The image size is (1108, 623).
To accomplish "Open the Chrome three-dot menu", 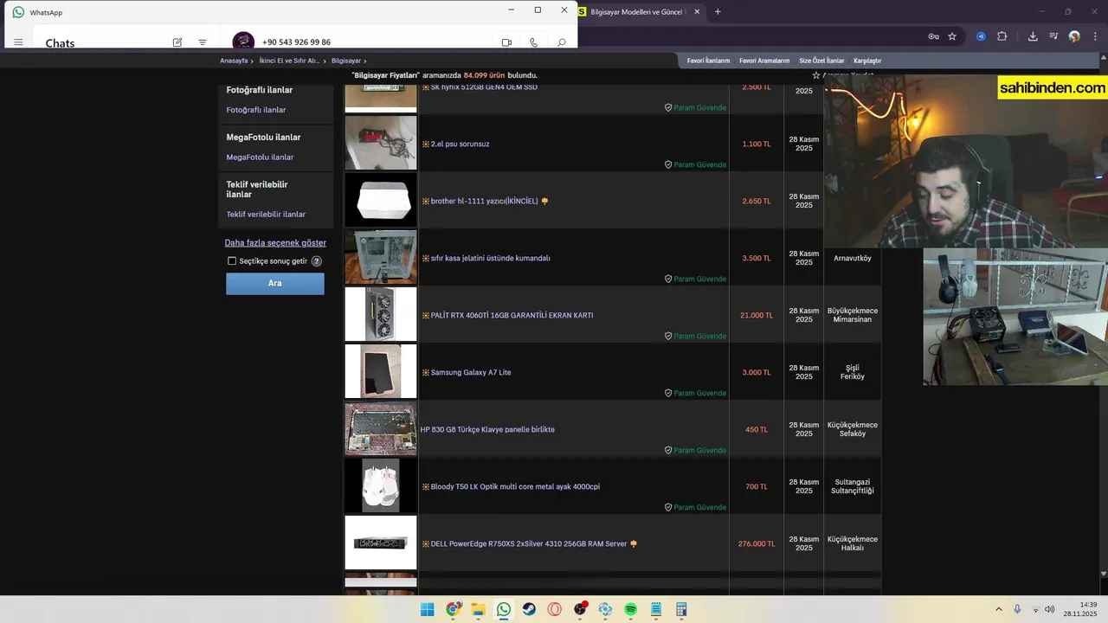I will (1095, 36).
